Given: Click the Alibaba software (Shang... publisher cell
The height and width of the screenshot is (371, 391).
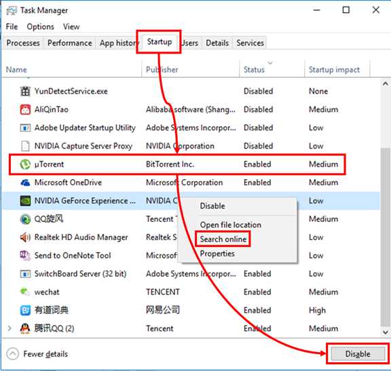Looking at the screenshot, I should tap(191, 109).
